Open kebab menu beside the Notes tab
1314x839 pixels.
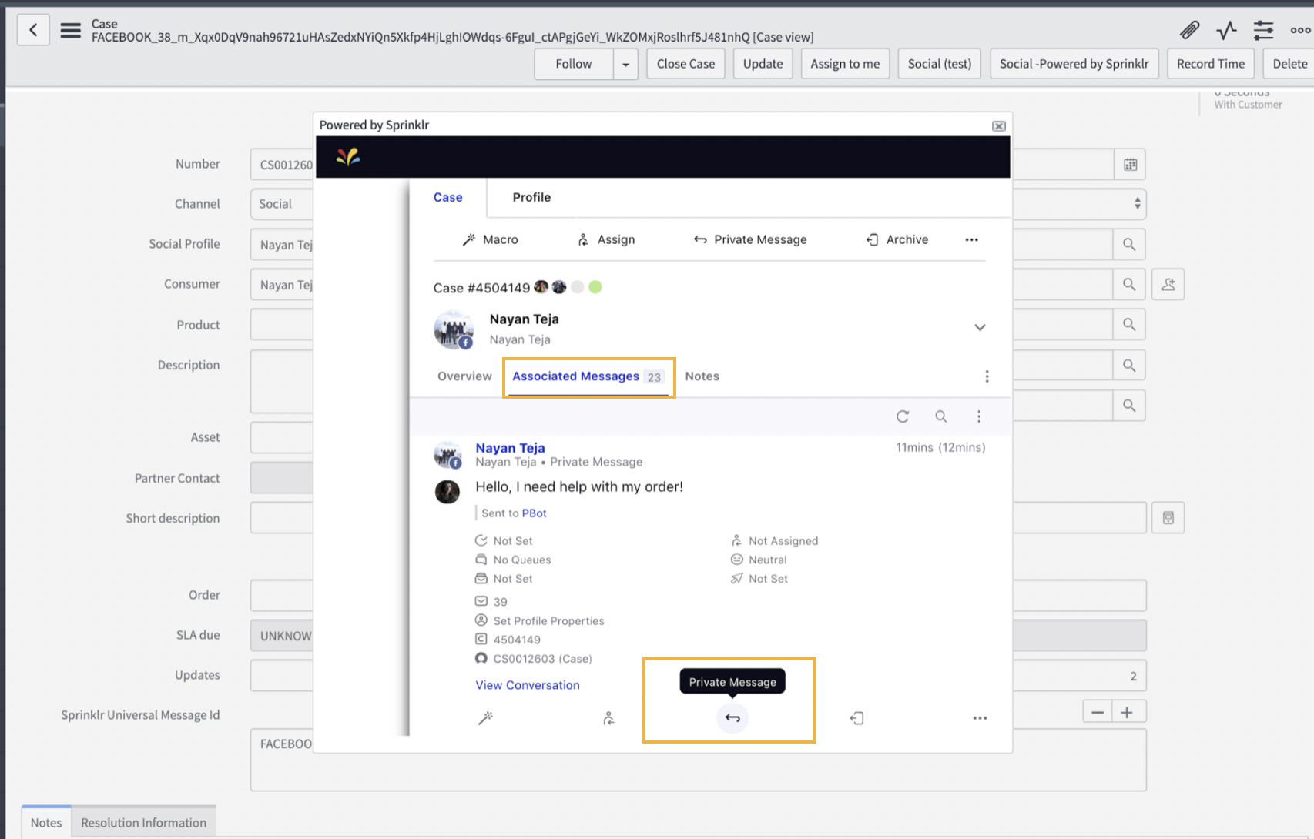pyautogui.click(x=987, y=376)
